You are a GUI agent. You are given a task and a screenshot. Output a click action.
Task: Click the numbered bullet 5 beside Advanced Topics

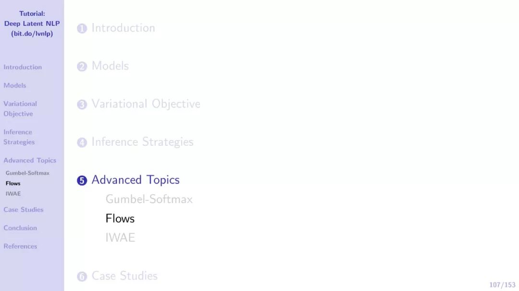click(82, 181)
